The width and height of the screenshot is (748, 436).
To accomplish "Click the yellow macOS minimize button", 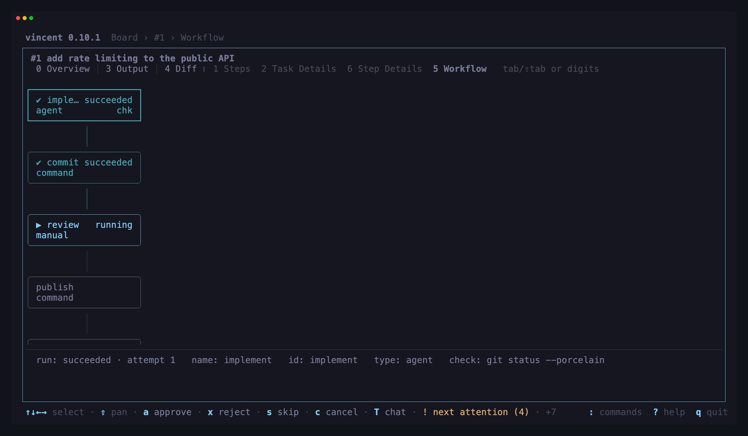I will 25,18.
